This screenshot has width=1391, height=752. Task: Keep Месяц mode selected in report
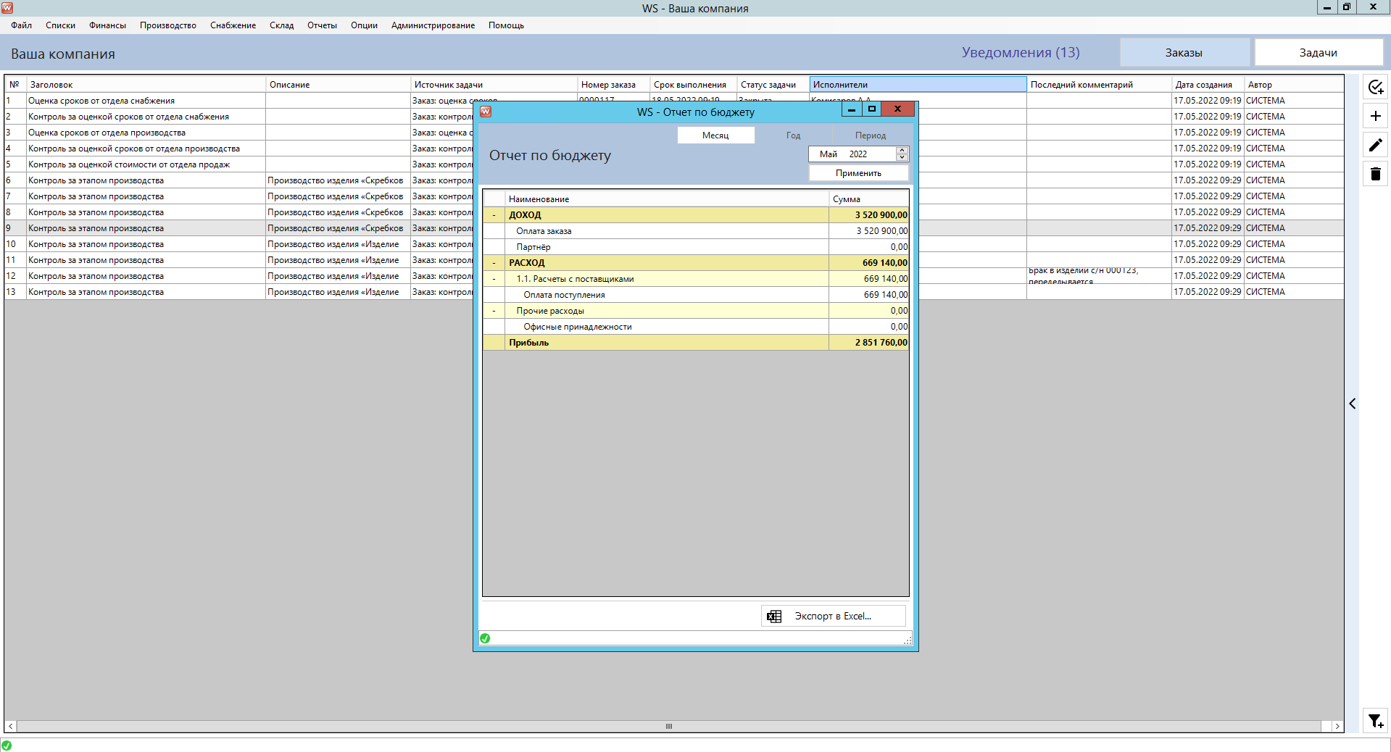(x=715, y=135)
